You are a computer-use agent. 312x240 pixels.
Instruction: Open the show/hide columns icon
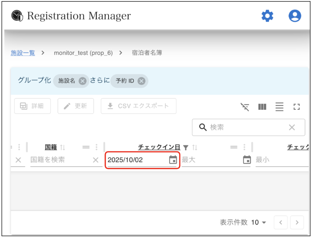coord(262,107)
